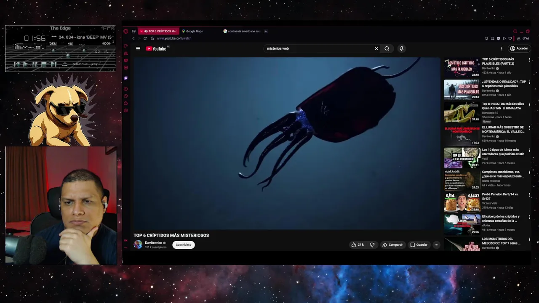Open the GX Control speedometer icon in sidebar
The width and height of the screenshot is (539, 303).
pyautogui.click(x=125, y=46)
